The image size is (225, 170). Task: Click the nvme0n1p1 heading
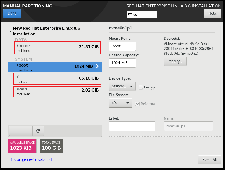click(121, 28)
